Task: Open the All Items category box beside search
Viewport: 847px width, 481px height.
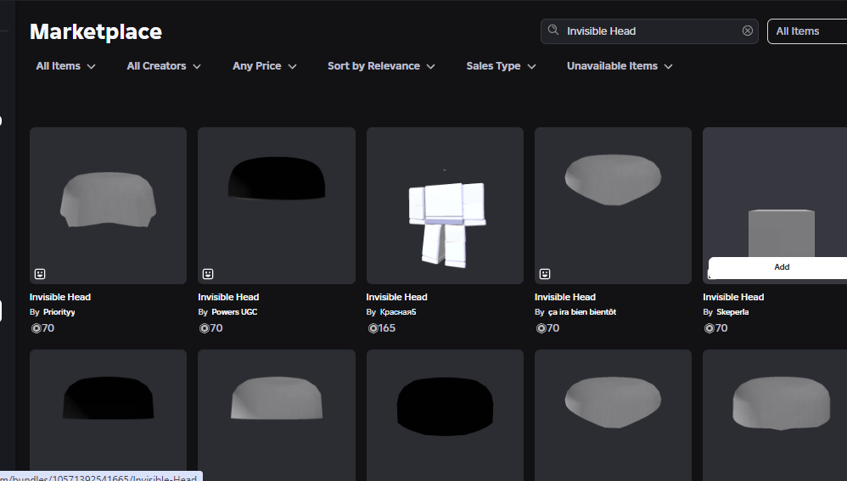Action: 806,31
